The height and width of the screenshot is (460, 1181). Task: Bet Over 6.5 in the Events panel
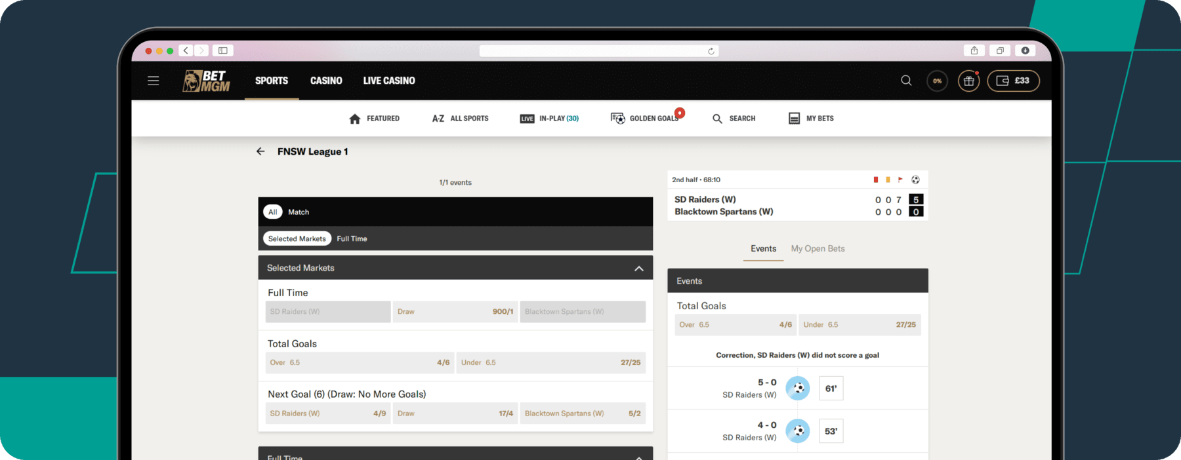(736, 325)
